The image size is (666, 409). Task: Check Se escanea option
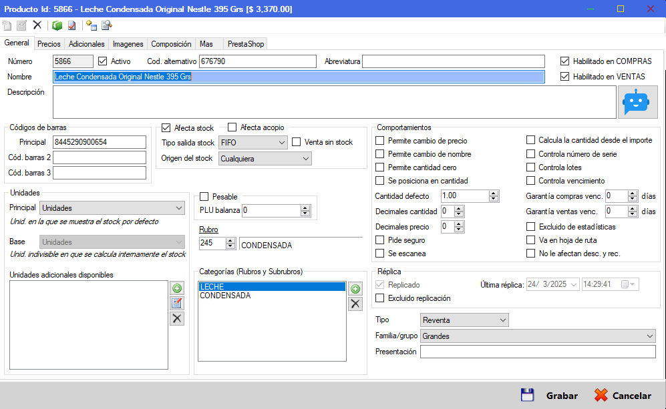click(x=379, y=254)
